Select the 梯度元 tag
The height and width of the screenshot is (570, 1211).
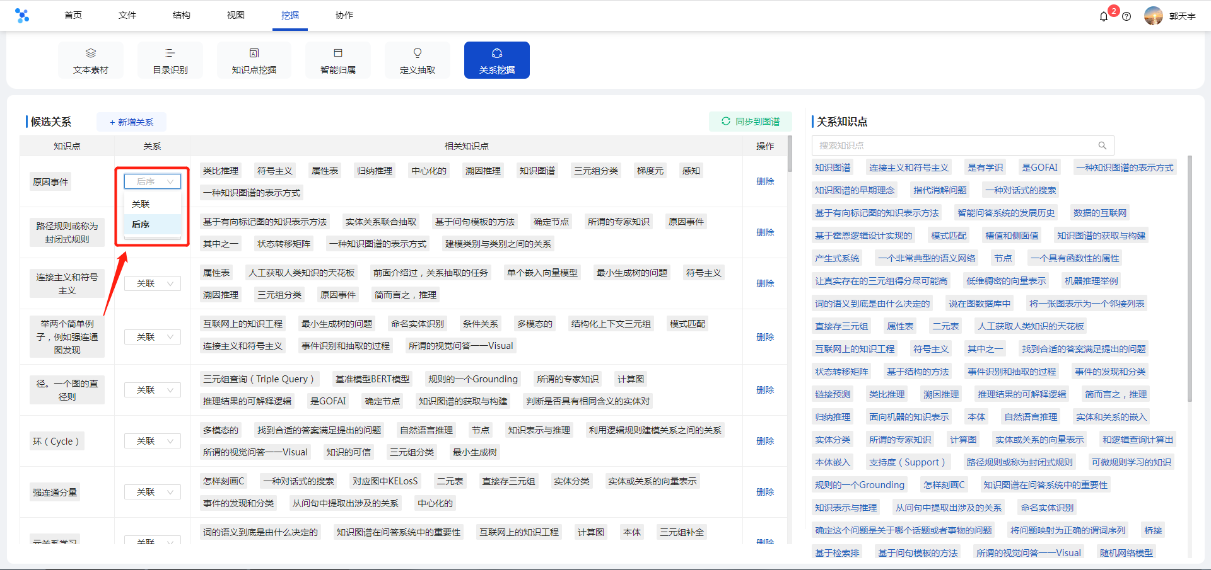tap(650, 171)
